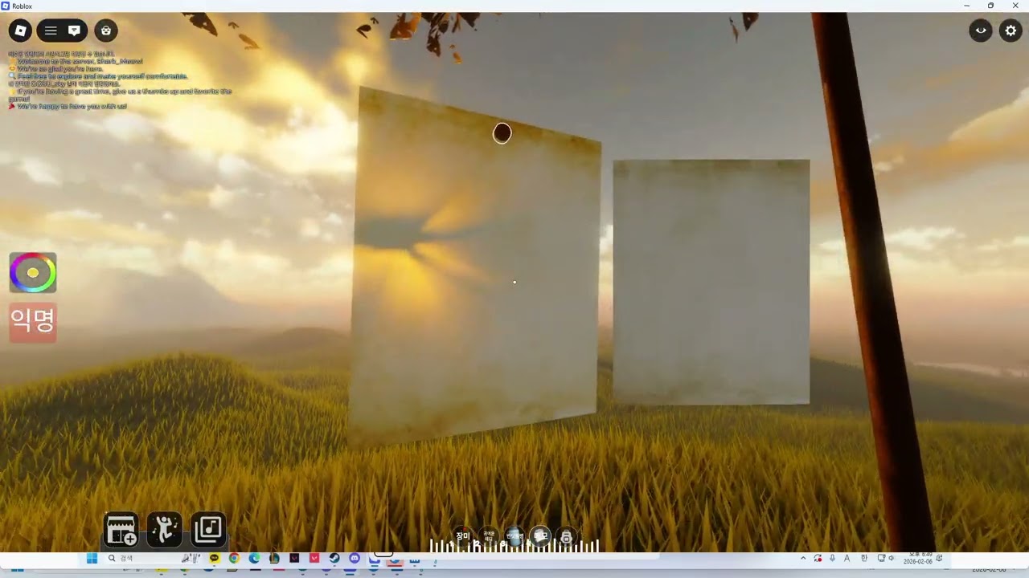
Task: Toggle the A input mode indicator
Action: (x=847, y=558)
